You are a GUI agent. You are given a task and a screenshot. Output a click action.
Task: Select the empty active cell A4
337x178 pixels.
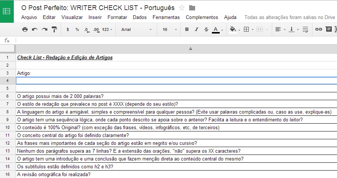176,80
